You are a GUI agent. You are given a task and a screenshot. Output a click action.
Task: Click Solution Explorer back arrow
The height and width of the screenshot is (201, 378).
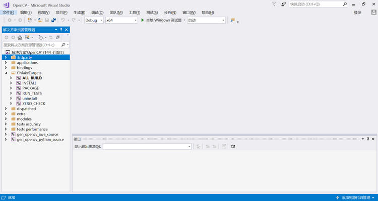[7, 37]
